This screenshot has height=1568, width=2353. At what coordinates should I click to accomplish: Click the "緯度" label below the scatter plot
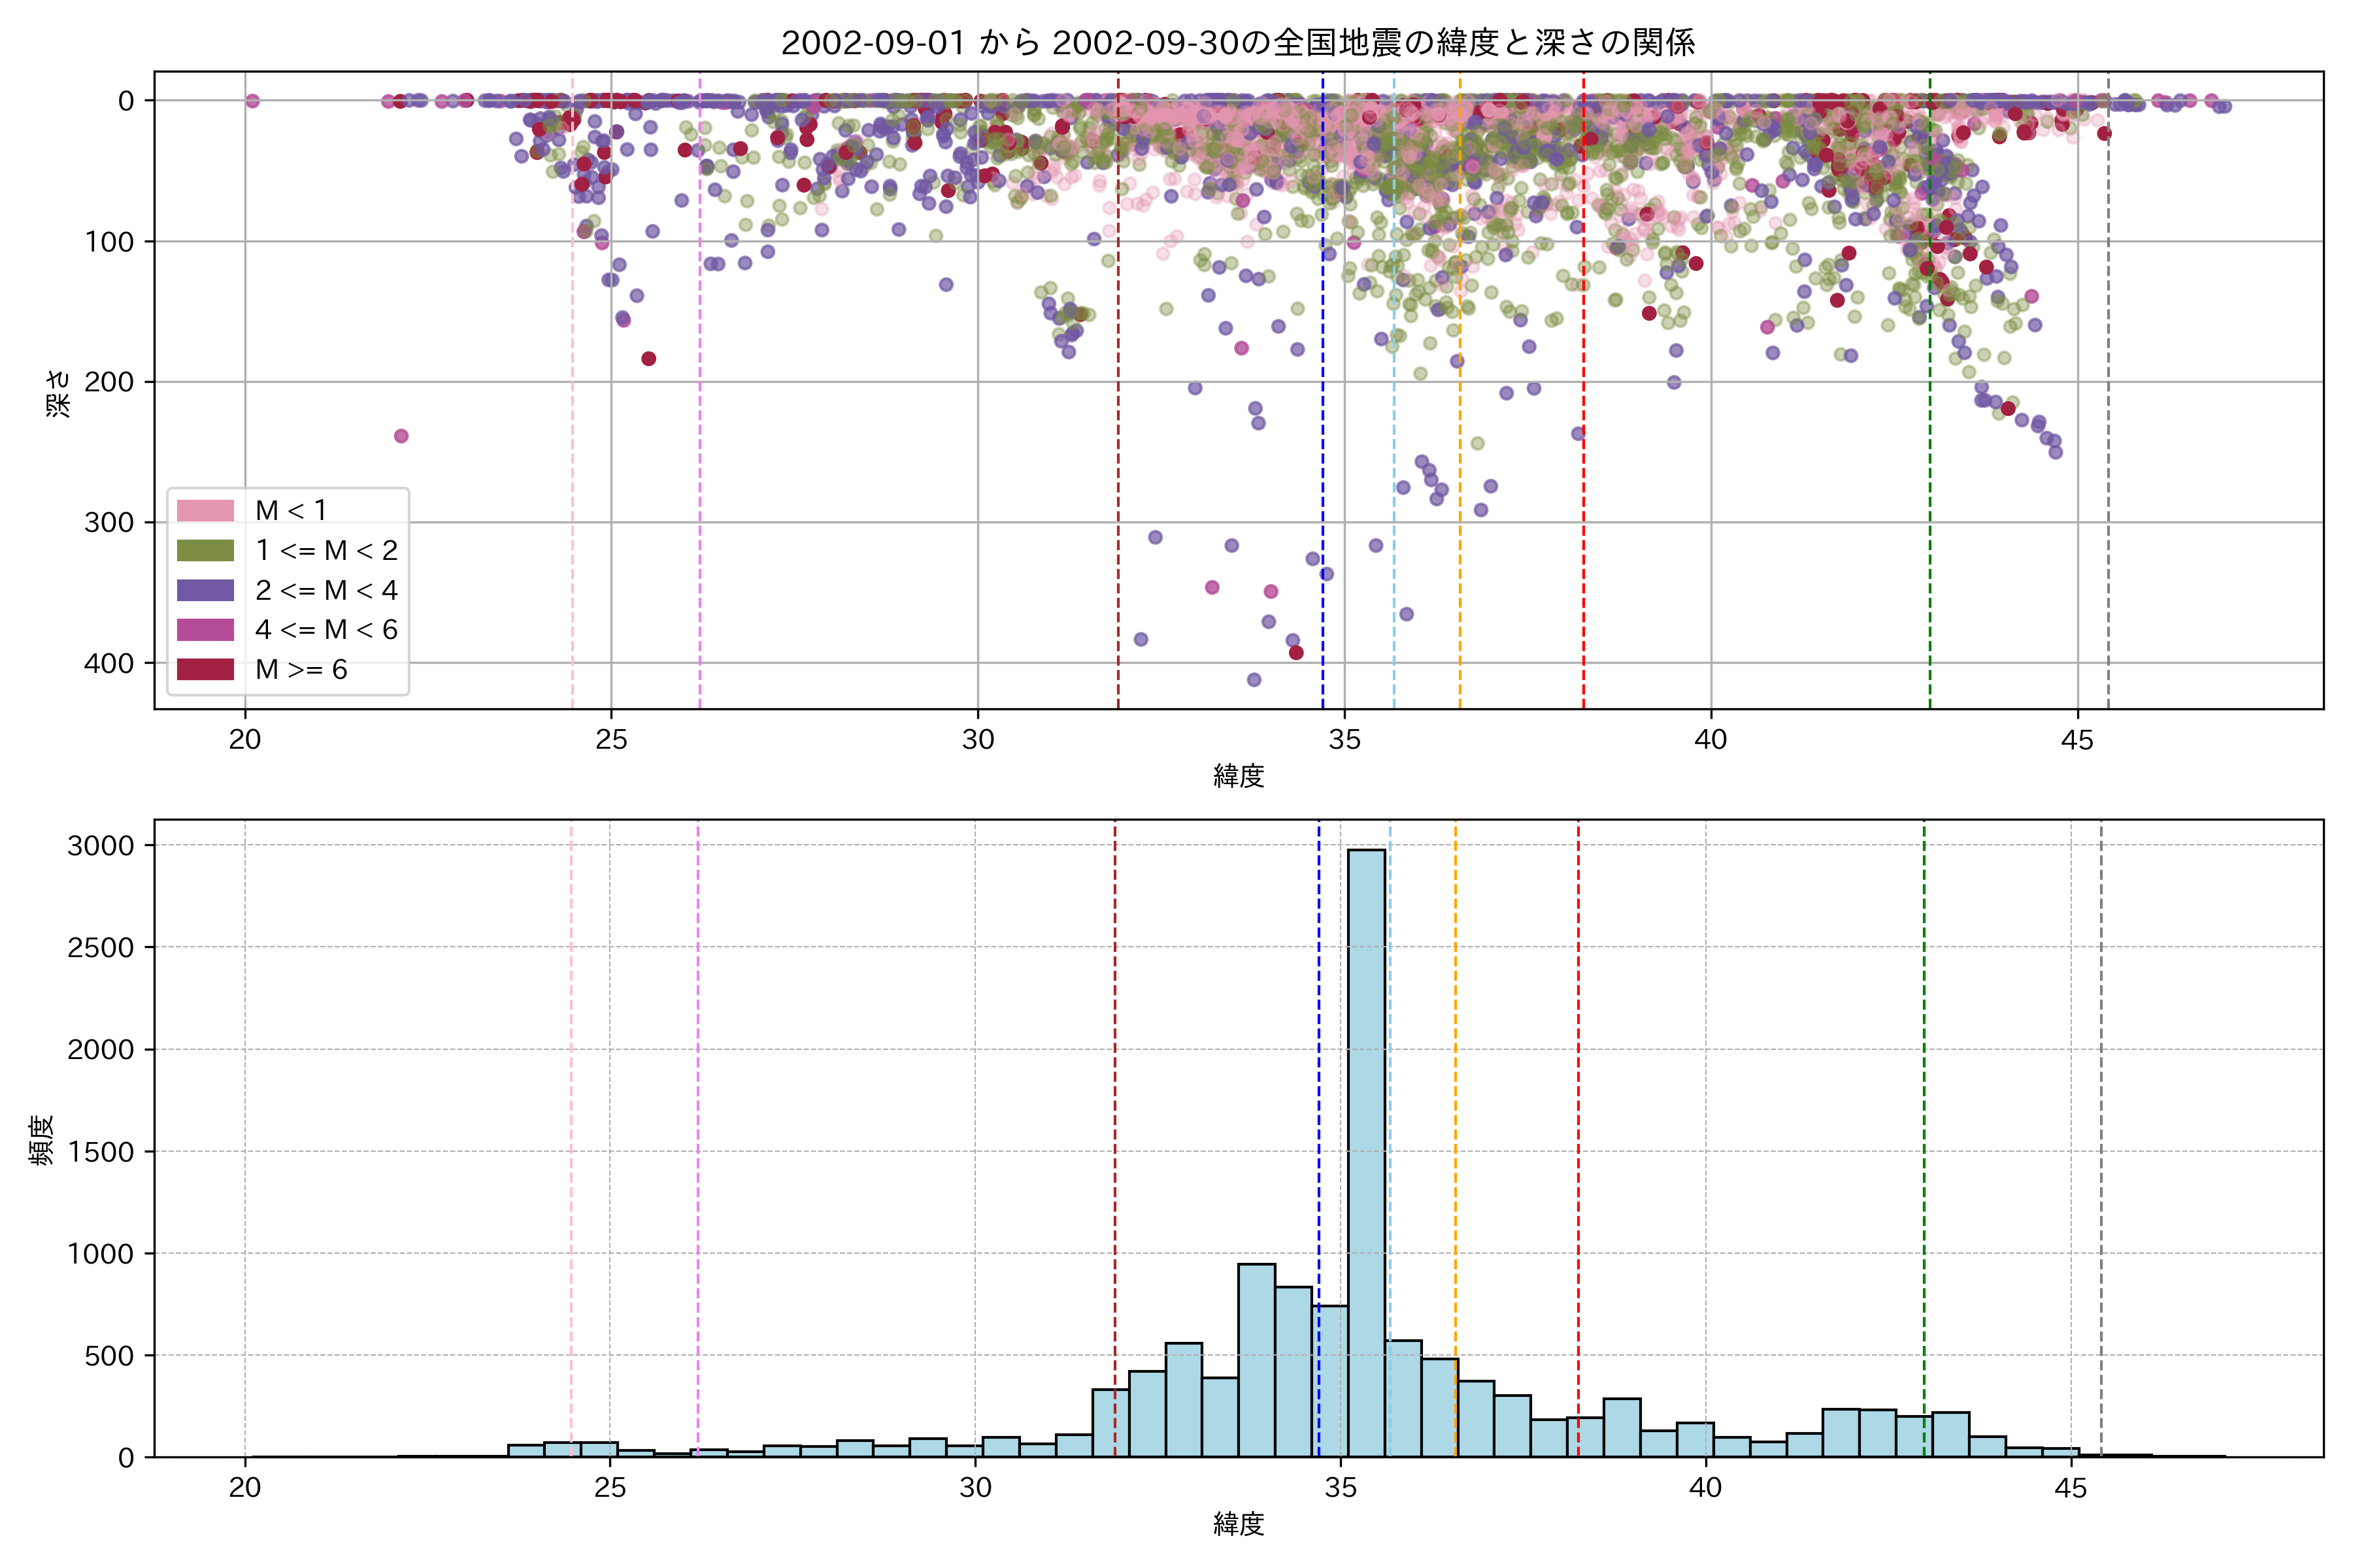1239,776
